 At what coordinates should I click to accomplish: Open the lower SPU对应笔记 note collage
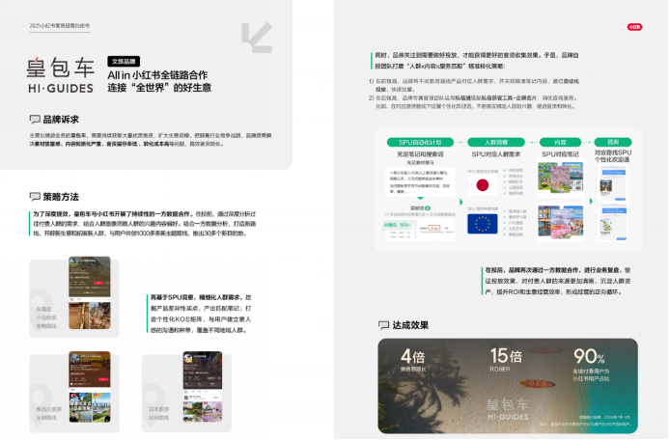click(560, 222)
